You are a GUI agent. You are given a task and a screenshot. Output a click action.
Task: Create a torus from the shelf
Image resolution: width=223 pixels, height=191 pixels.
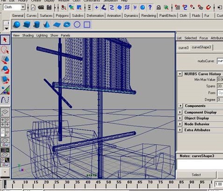tap(67, 24)
